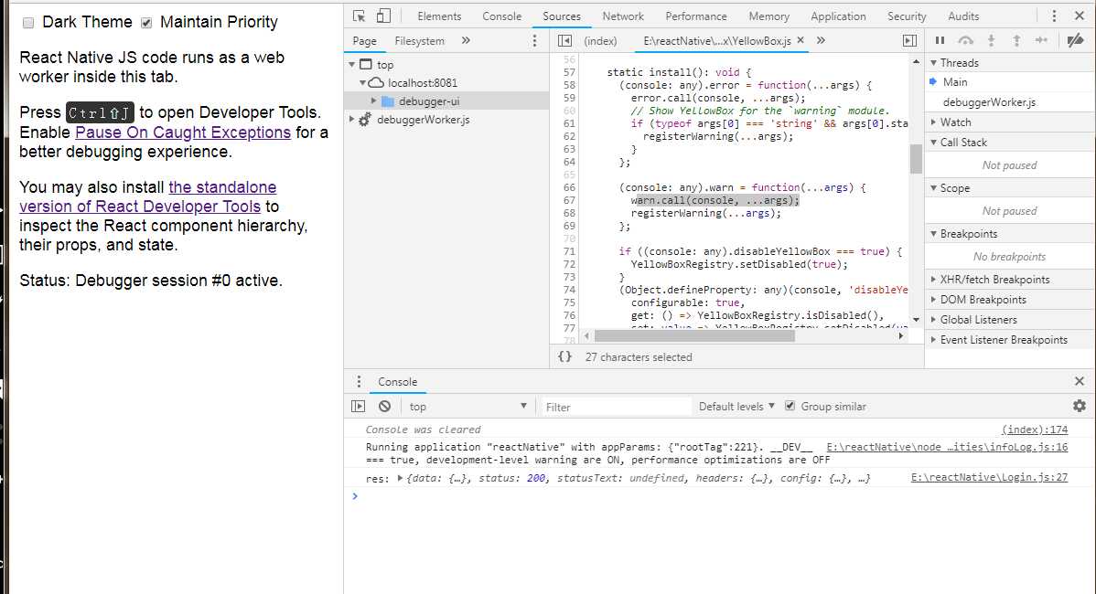Open the (index) file tab
This screenshot has height=594, width=1096.
click(600, 40)
